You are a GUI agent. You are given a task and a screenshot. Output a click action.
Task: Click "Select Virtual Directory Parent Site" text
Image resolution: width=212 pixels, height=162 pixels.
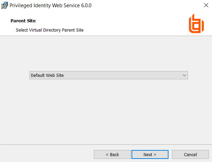[x=50, y=30]
